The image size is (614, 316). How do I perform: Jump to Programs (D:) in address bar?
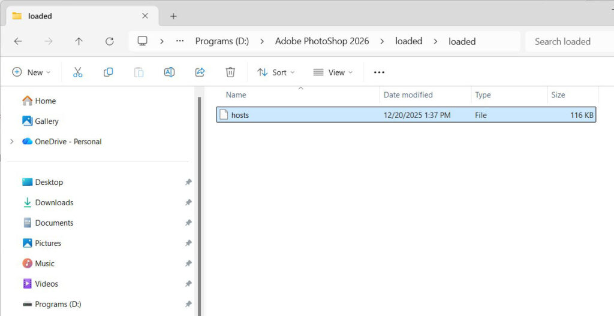221,41
